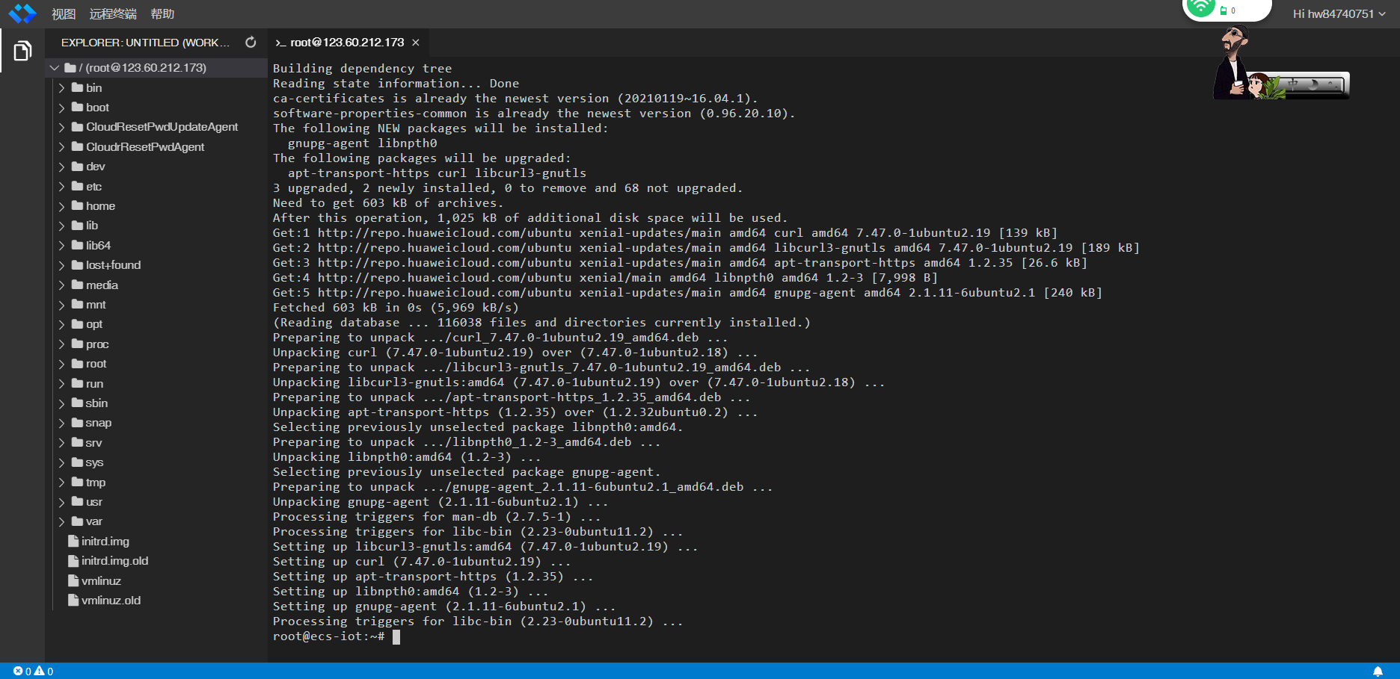Click the blue app logo icon

22,13
